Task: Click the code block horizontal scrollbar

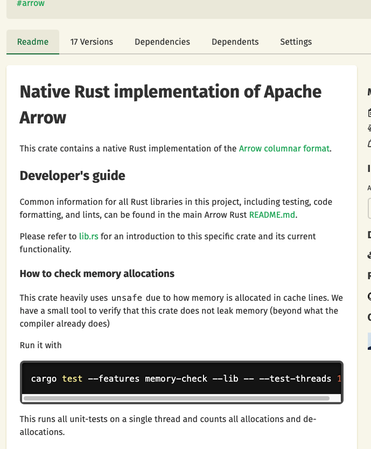Action: (x=177, y=398)
